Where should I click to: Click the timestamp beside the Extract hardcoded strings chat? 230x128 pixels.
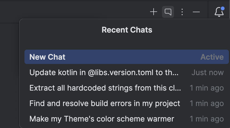point(207,88)
